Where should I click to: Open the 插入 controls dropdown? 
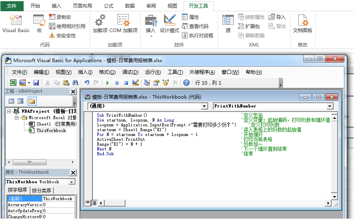[x=151, y=26]
